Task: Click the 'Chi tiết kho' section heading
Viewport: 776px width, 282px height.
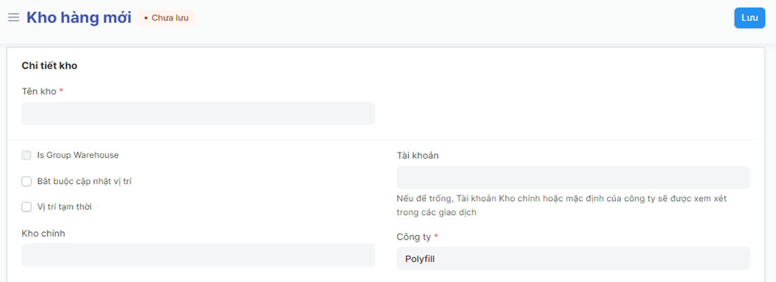Action: 50,66
